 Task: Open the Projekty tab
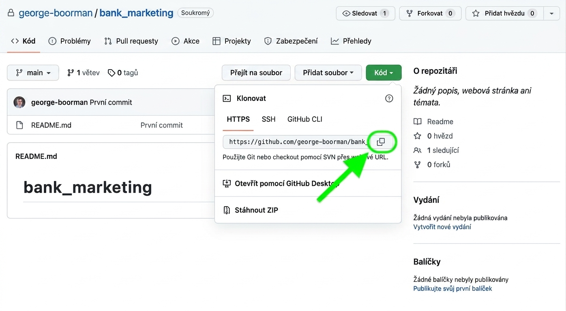click(x=232, y=41)
